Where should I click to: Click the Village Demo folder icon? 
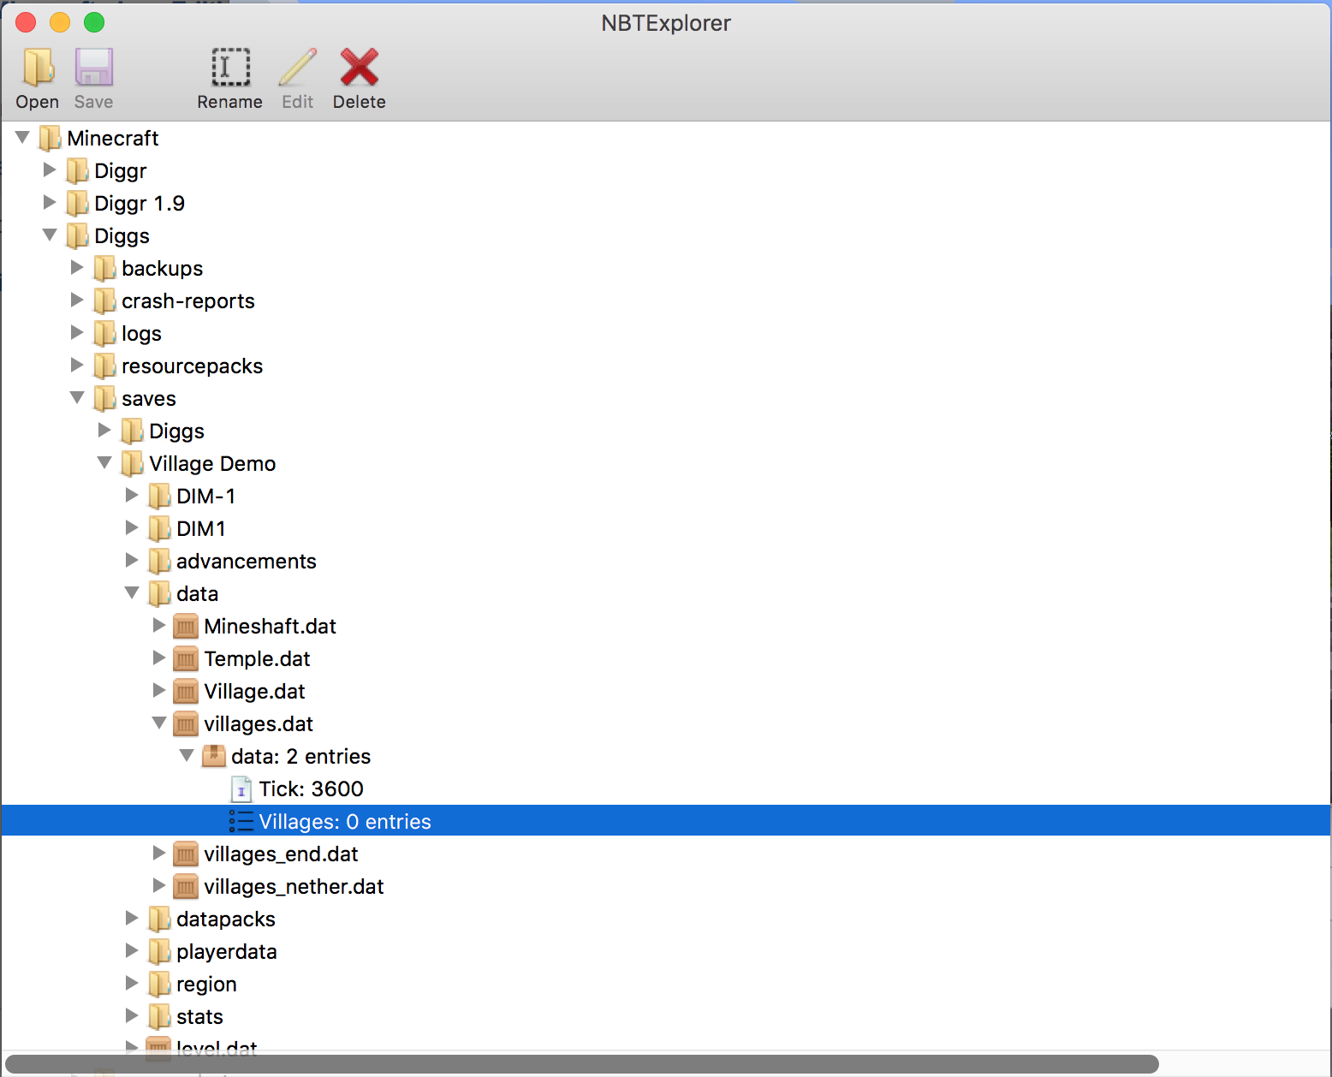point(132,463)
